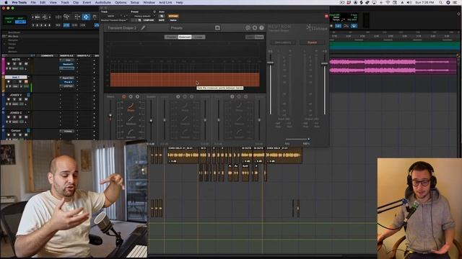Open the Edit menu
This screenshot has width=462, height=259.
(x=43, y=2)
